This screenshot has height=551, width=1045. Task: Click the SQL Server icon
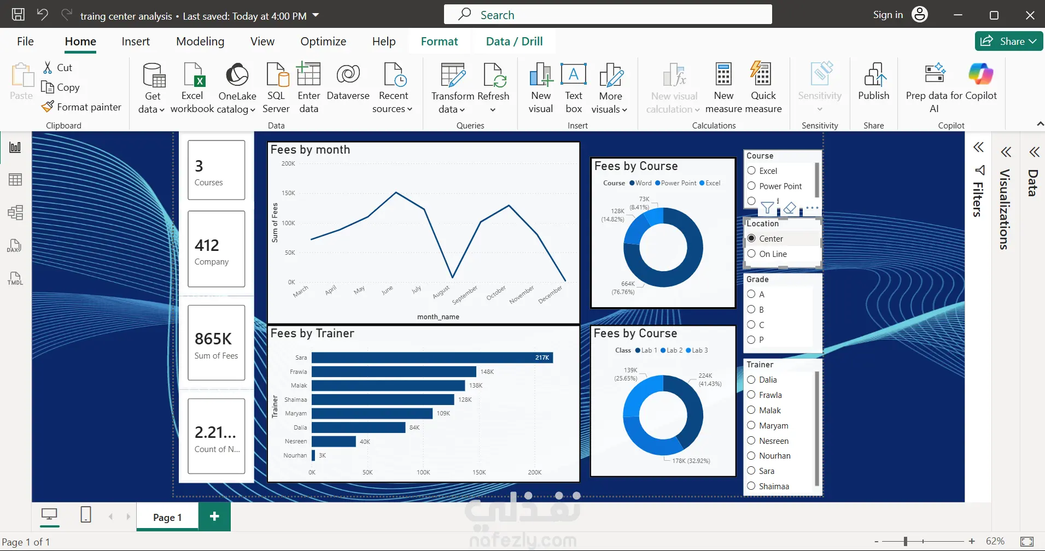pos(277,75)
